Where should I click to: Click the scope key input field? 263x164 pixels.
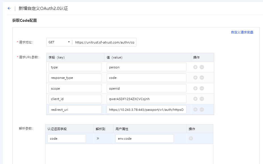75,88
